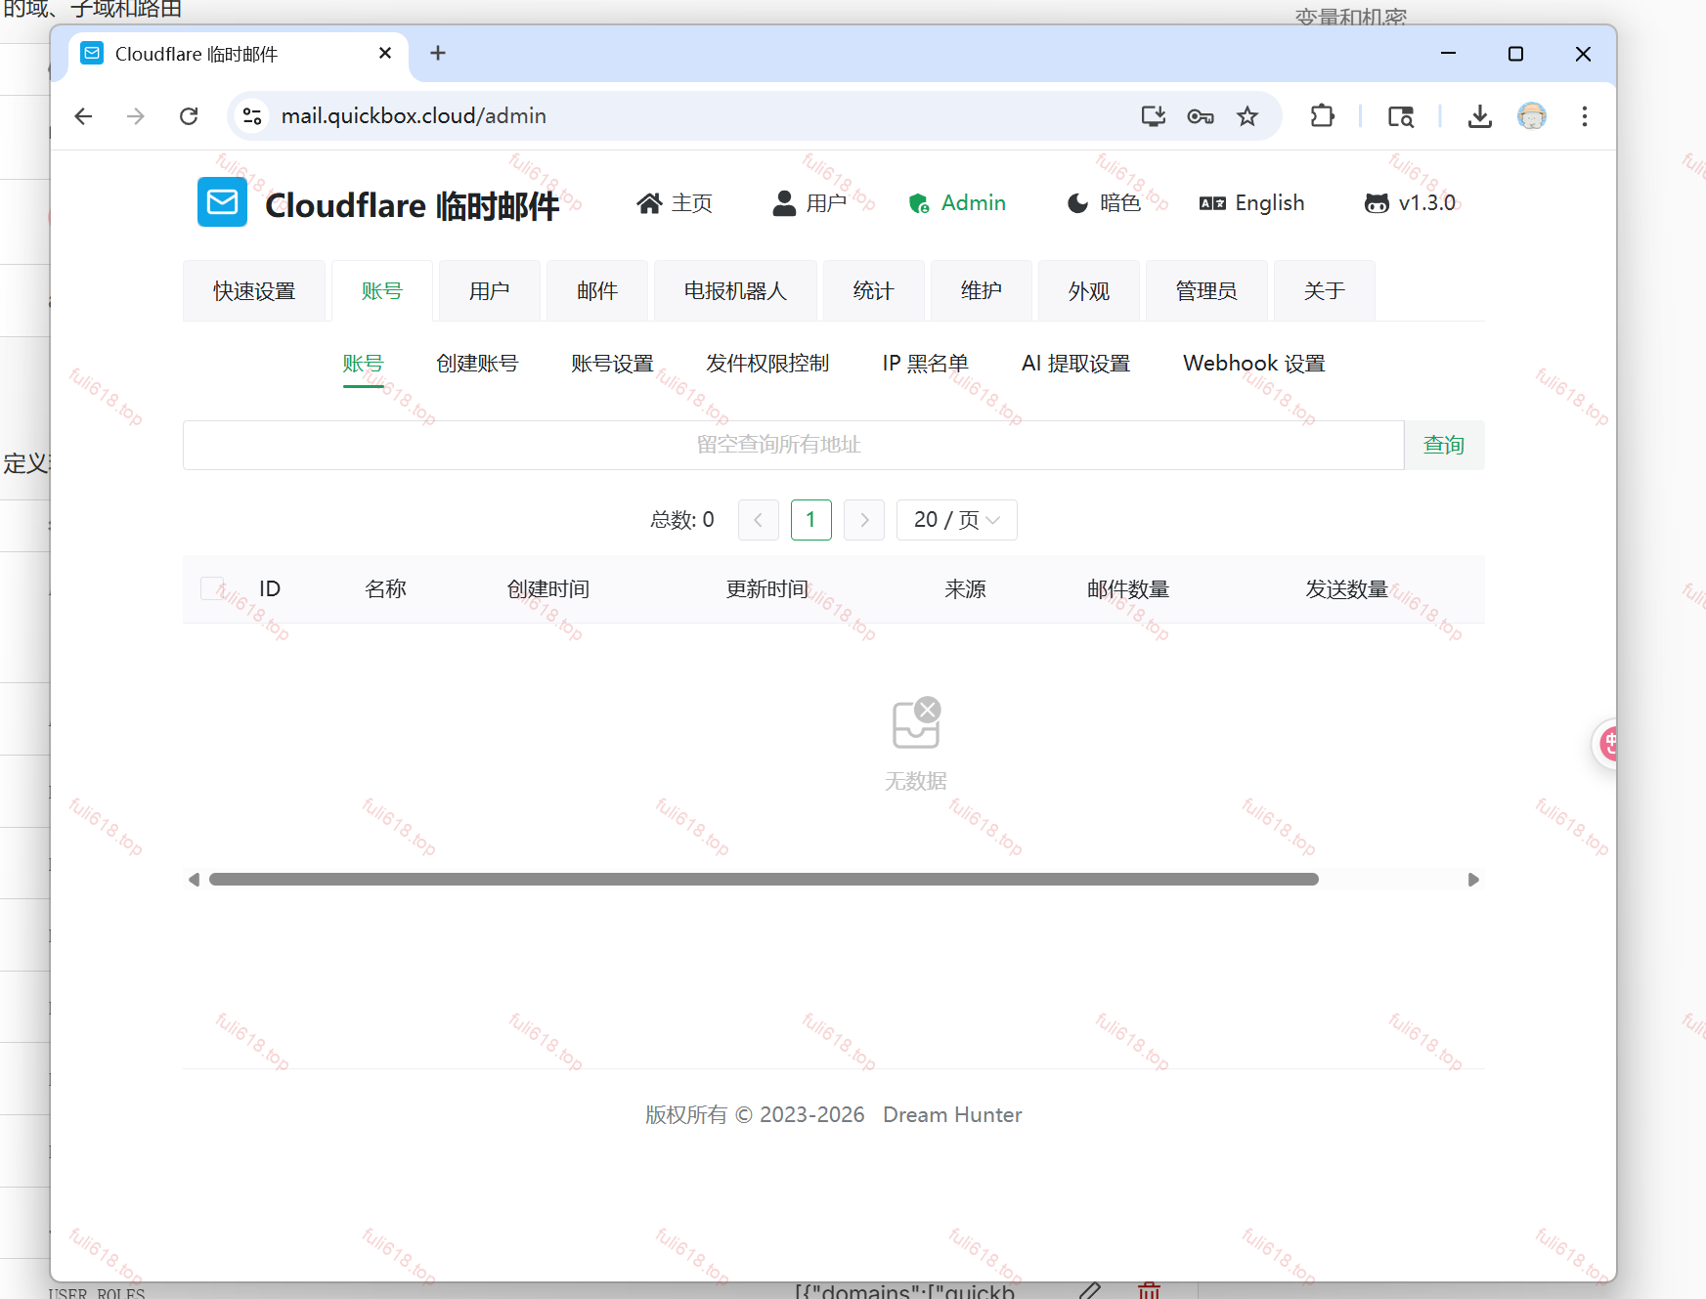1706x1299 pixels.
Task: Close the Cloudflare 临时邮件 tab
Action: click(x=385, y=53)
